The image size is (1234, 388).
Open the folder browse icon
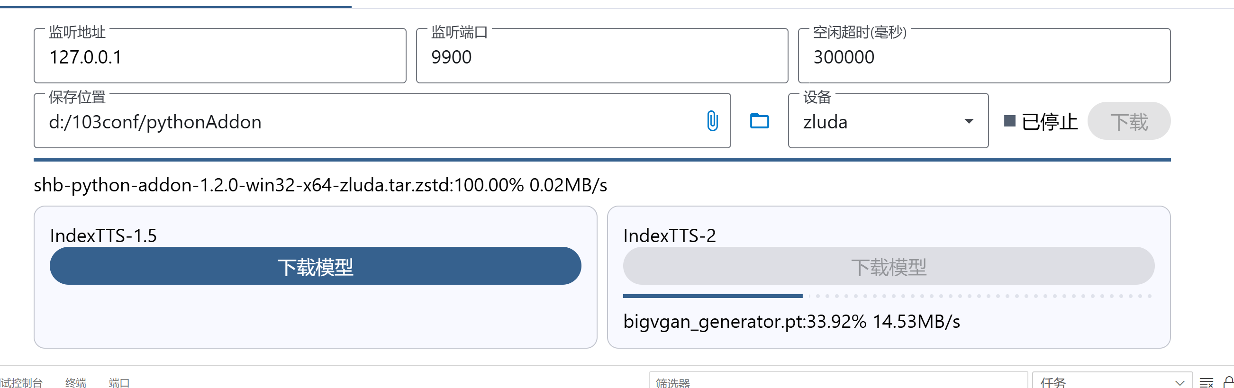759,121
